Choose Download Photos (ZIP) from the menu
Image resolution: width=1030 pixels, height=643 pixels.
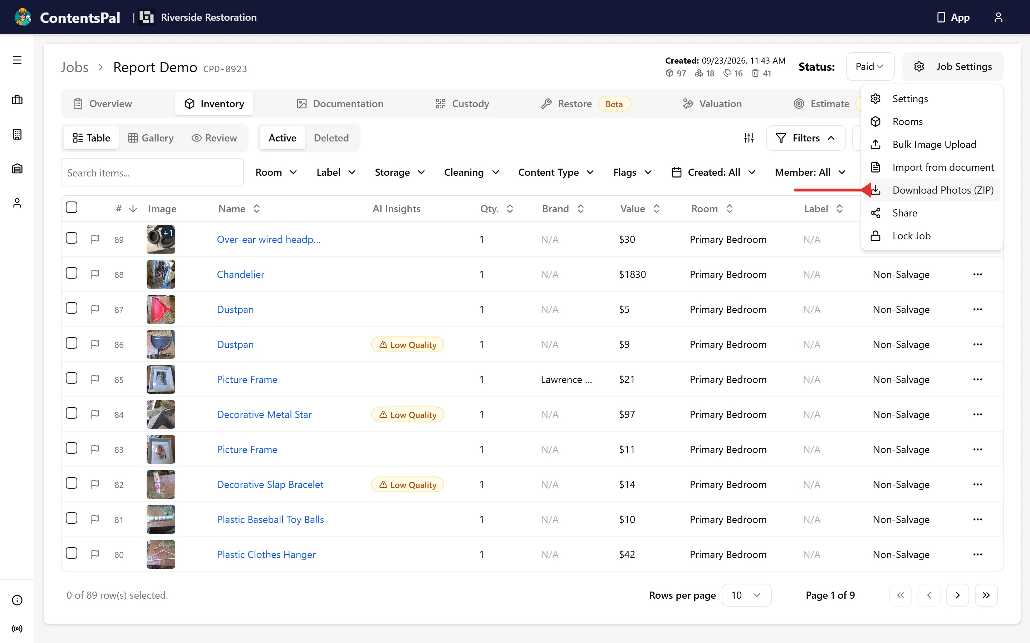tap(932, 190)
